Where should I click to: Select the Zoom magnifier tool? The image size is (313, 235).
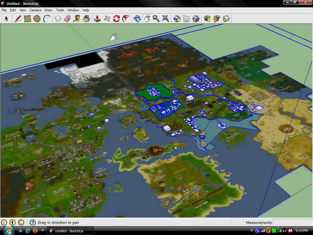pyautogui.click(x=156, y=19)
